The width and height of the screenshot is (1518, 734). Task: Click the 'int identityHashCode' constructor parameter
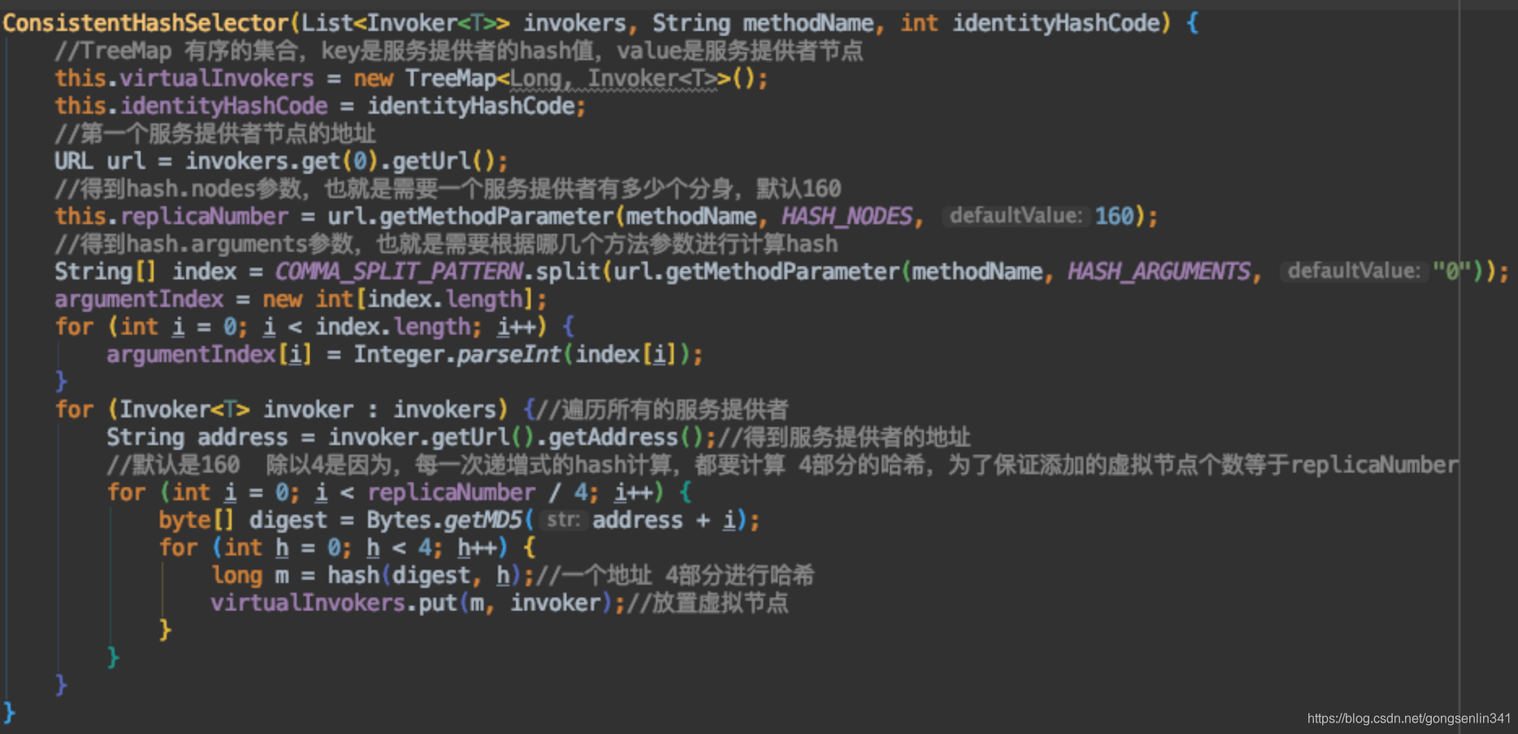coord(1030,23)
